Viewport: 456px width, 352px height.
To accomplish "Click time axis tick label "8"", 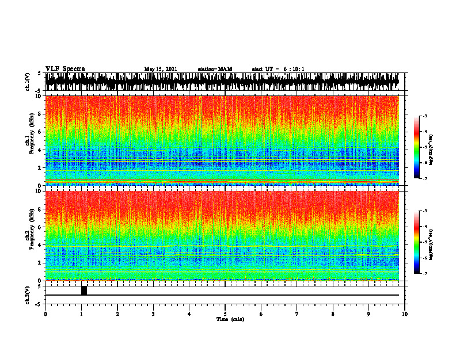I will tap(333, 314).
